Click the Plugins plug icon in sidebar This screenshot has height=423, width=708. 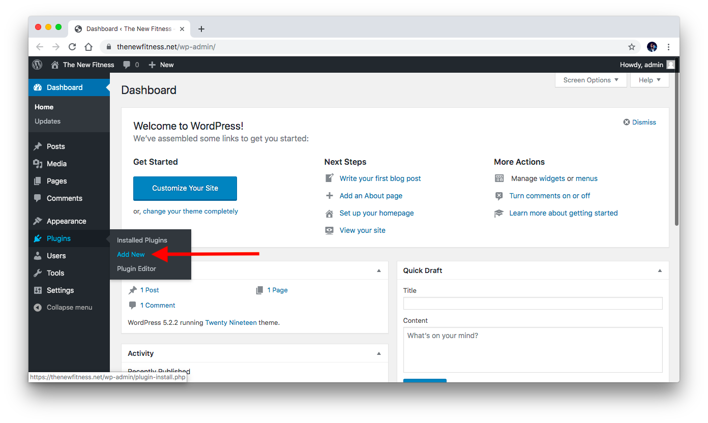(x=38, y=238)
